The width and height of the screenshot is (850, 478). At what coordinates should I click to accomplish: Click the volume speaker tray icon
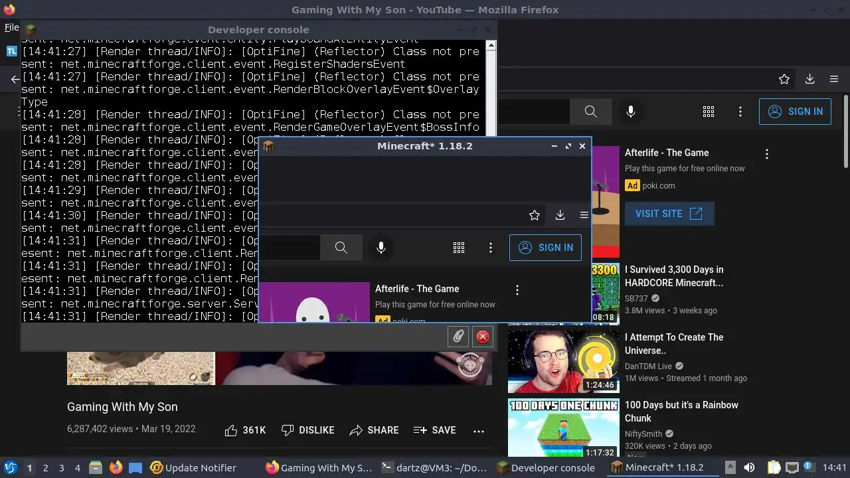point(749,467)
